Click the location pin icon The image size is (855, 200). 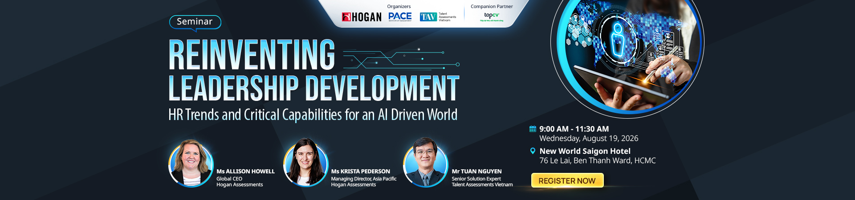point(533,151)
